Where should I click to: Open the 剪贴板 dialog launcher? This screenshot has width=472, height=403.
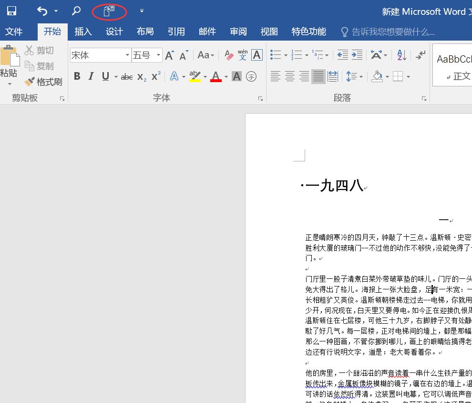[x=62, y=98]
